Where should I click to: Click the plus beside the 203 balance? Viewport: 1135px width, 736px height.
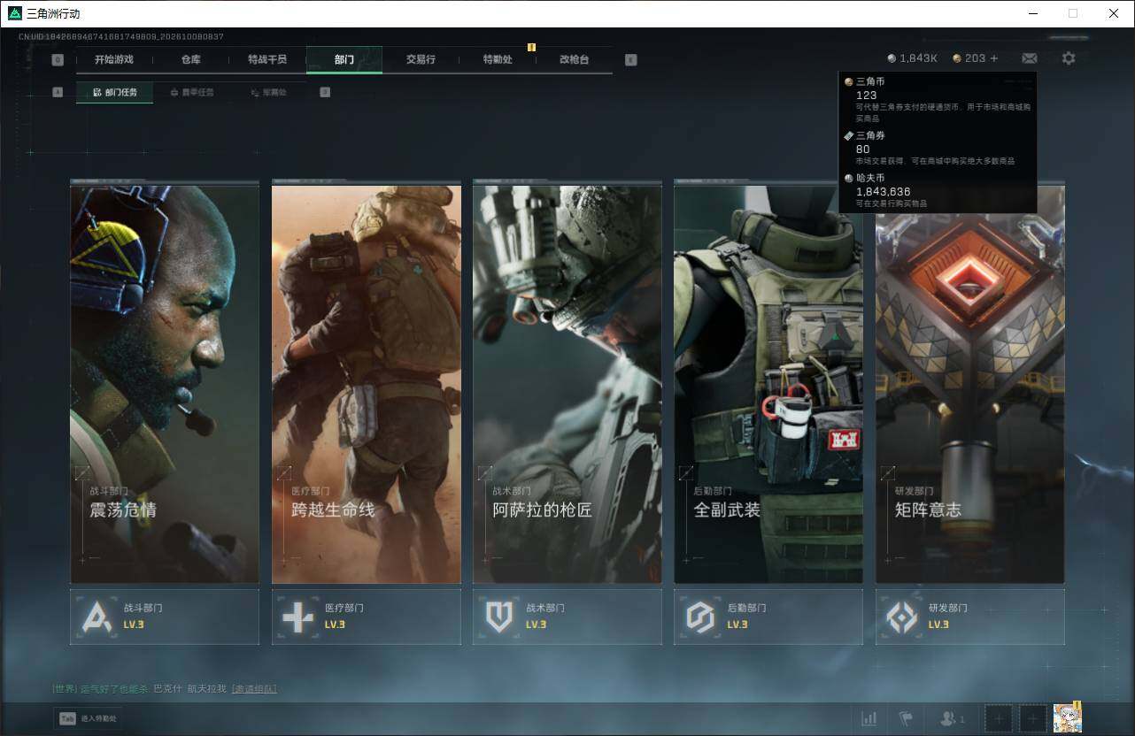pyautogui.click(x=993, y=58)
